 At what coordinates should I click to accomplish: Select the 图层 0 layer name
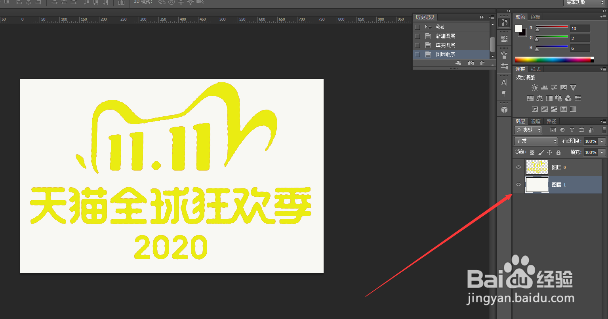tap(559, 167)
